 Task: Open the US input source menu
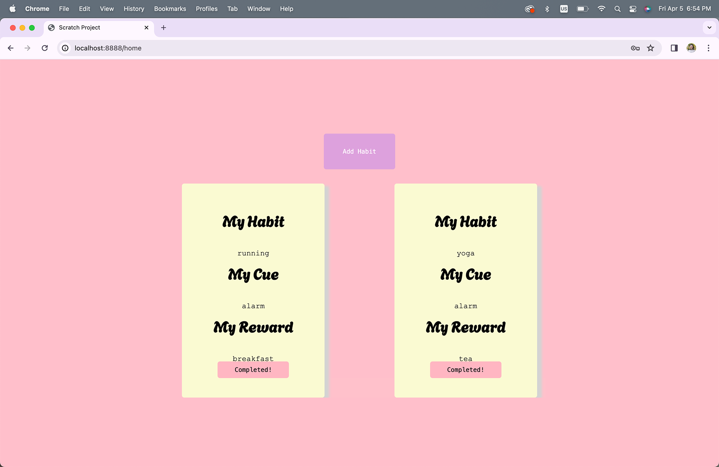point(564,9)
